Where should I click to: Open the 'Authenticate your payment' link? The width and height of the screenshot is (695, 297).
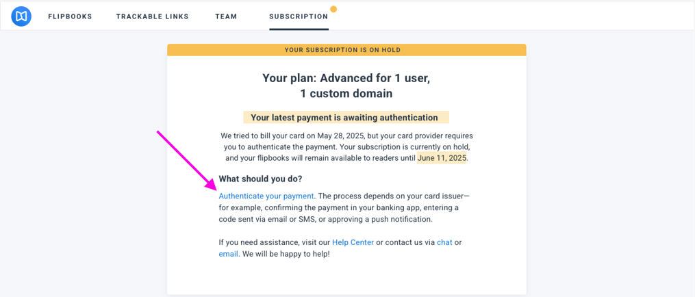(266, 196)
